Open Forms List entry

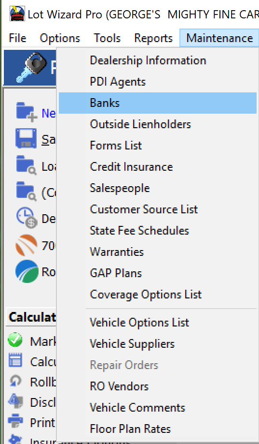point(158,146)
